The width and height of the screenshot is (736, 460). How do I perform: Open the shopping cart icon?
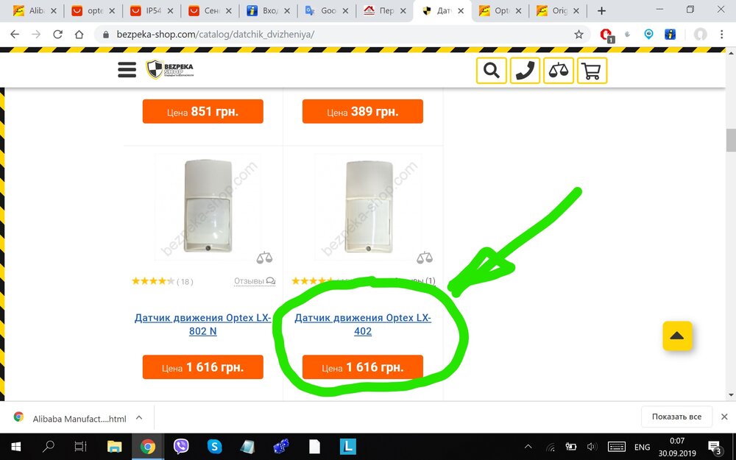tap(592, 71)
